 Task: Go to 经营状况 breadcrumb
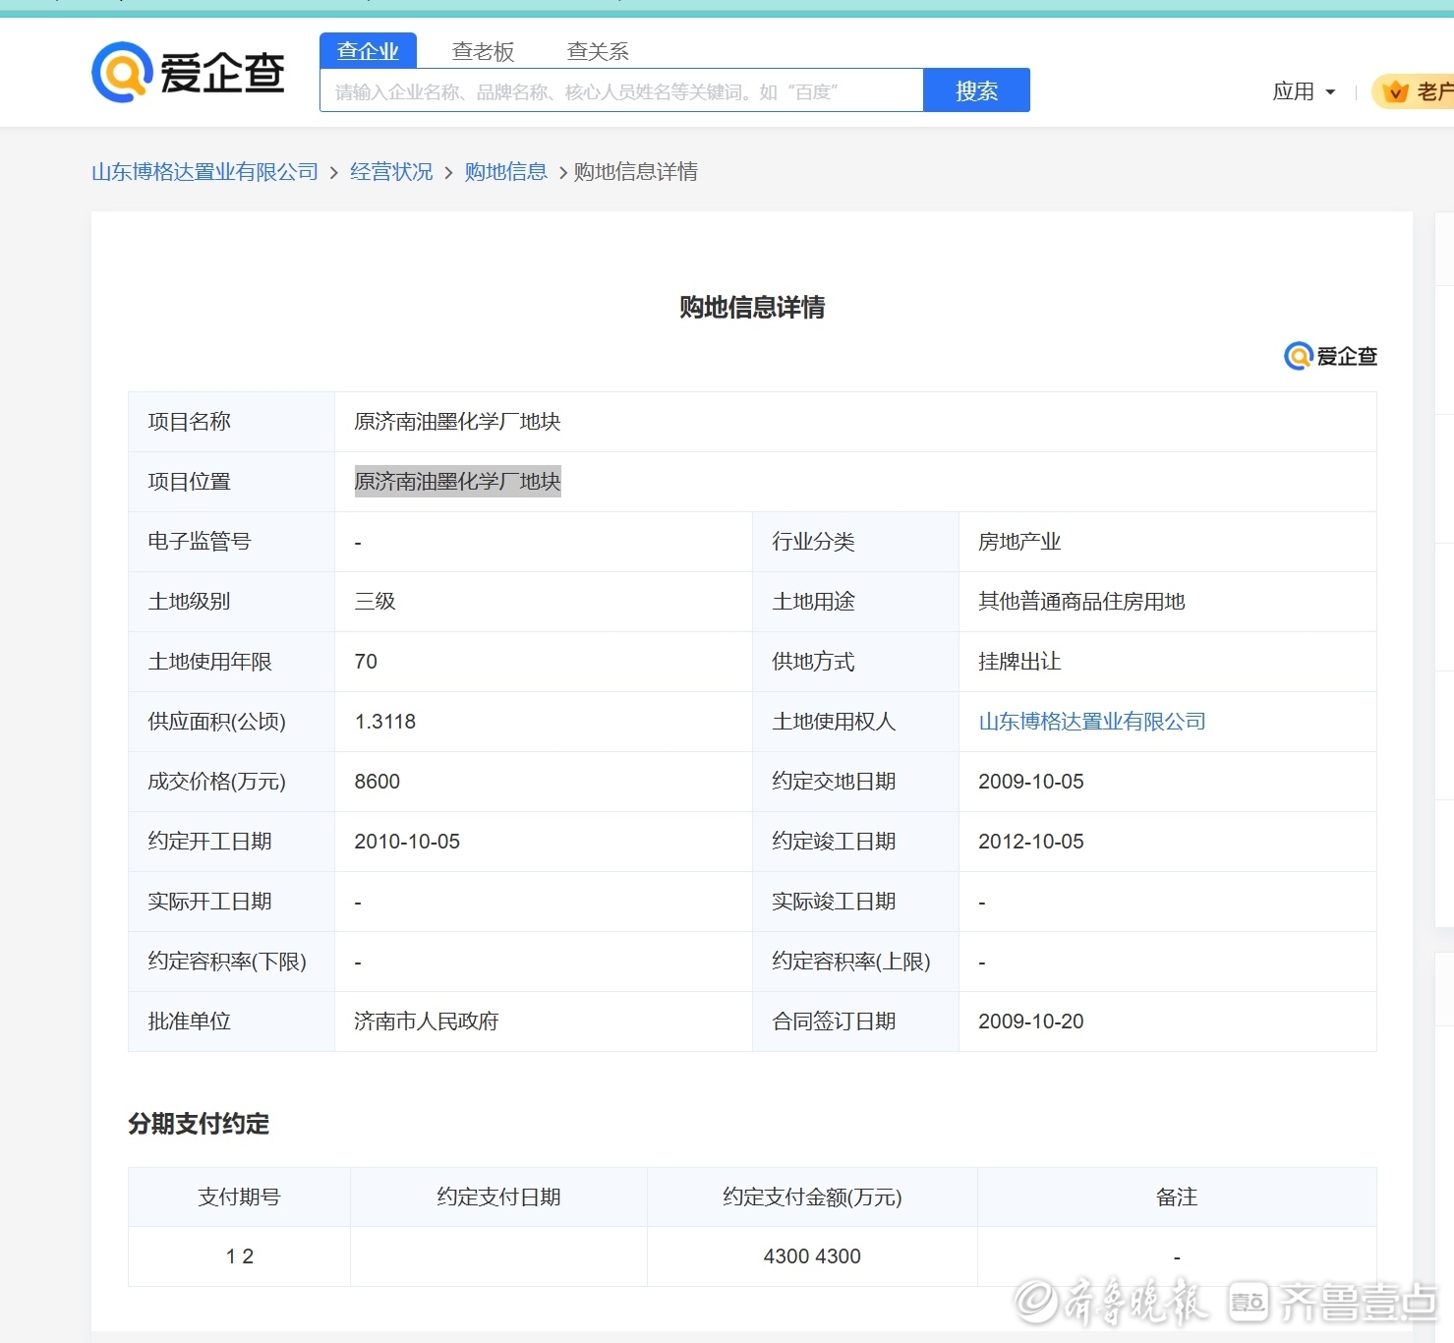pos(391,172)
